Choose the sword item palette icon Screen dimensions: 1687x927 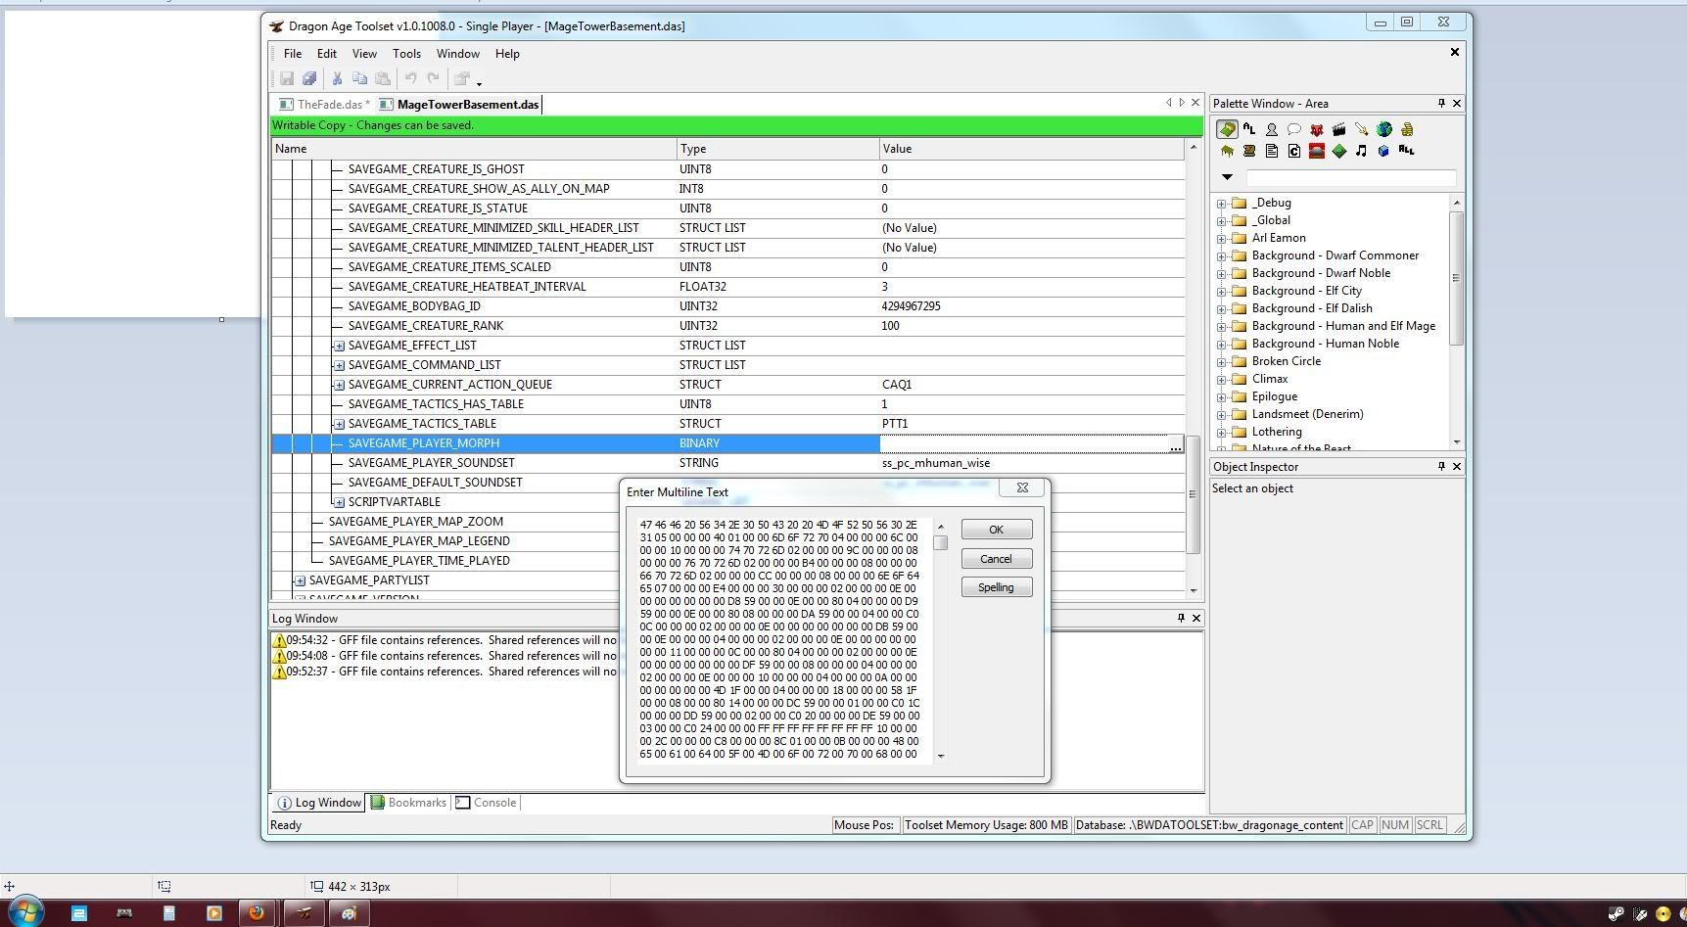coord(1361,129)
